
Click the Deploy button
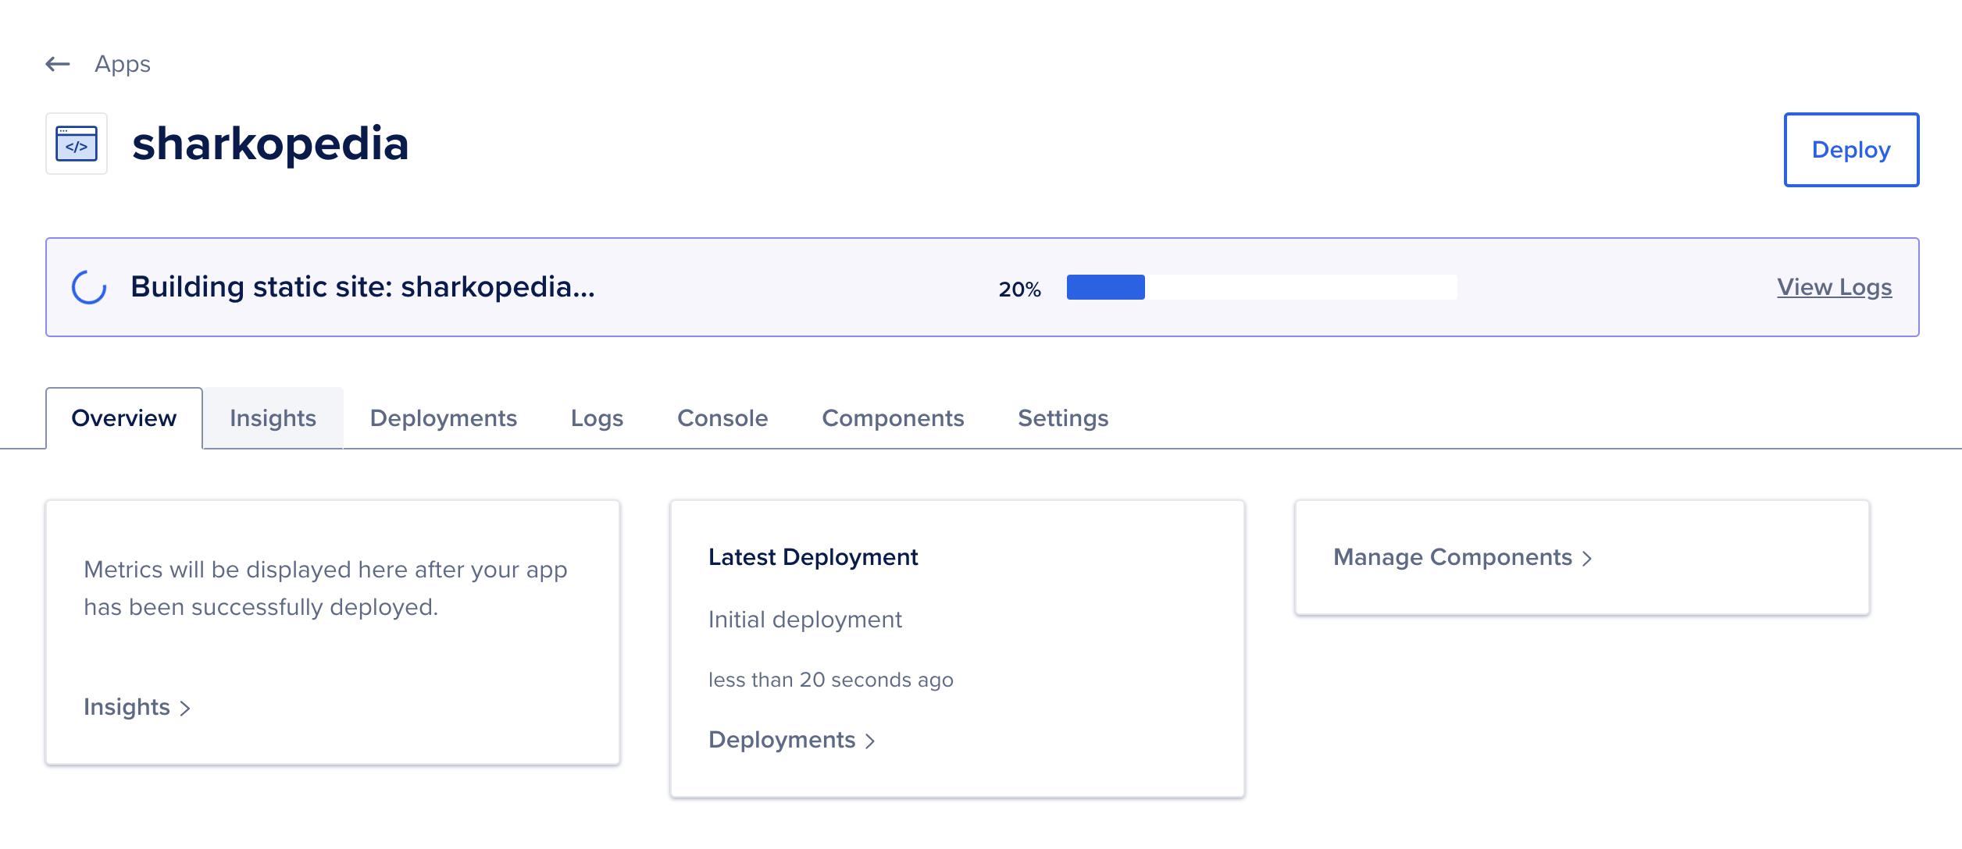[x=1851, y=150]
